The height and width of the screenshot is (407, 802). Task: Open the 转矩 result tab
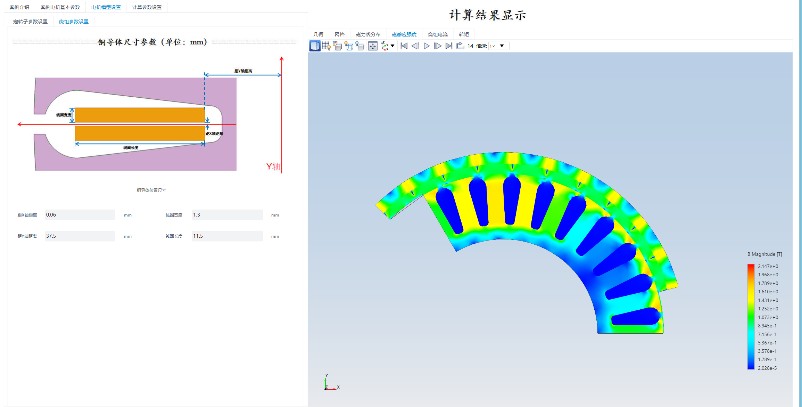[x=464, y=34]
